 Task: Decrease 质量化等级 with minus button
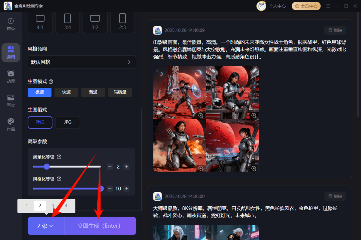point(110,167)
